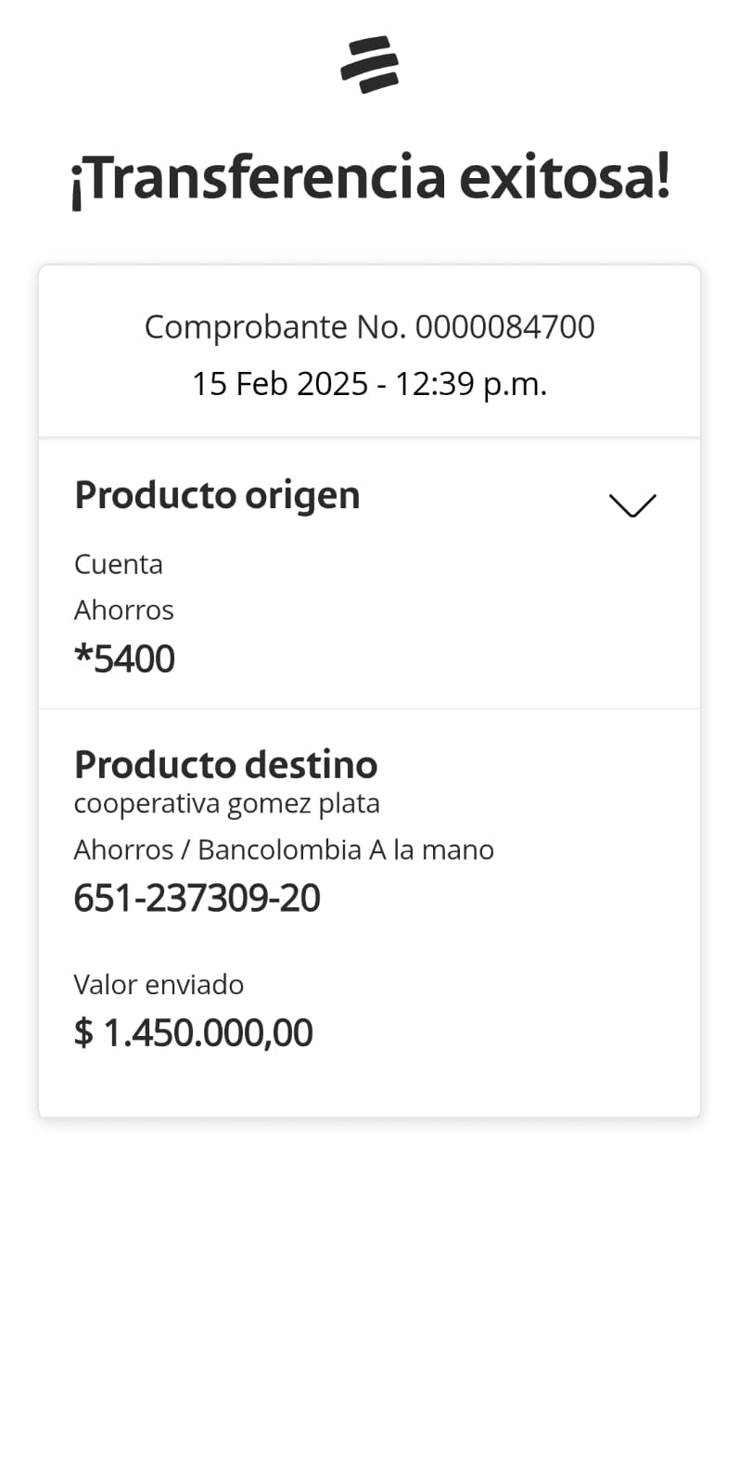Viewport: 739px width, 1484px height.
Task: Select the Comprobante No. 0000084700 text
Action: click(369, 326)
